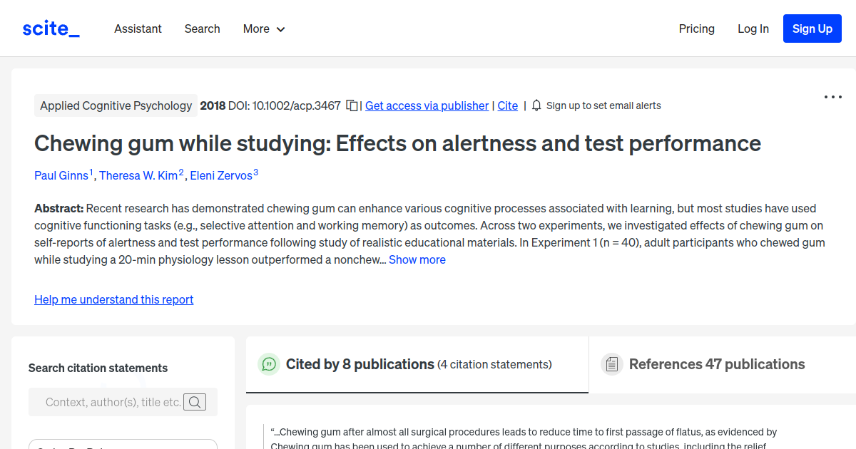The image size is (856, 449).
Task: Click the green citation statements icon
Action: point(269,364)
